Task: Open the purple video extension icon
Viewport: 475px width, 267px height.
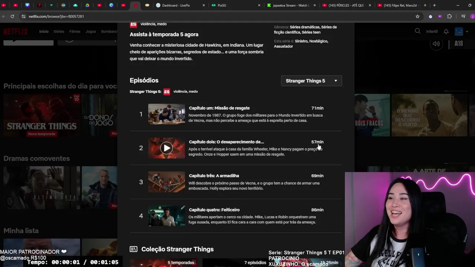Action: (x=440, y=16)
